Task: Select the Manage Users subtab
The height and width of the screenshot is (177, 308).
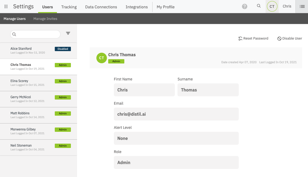Action: (15, 19)
